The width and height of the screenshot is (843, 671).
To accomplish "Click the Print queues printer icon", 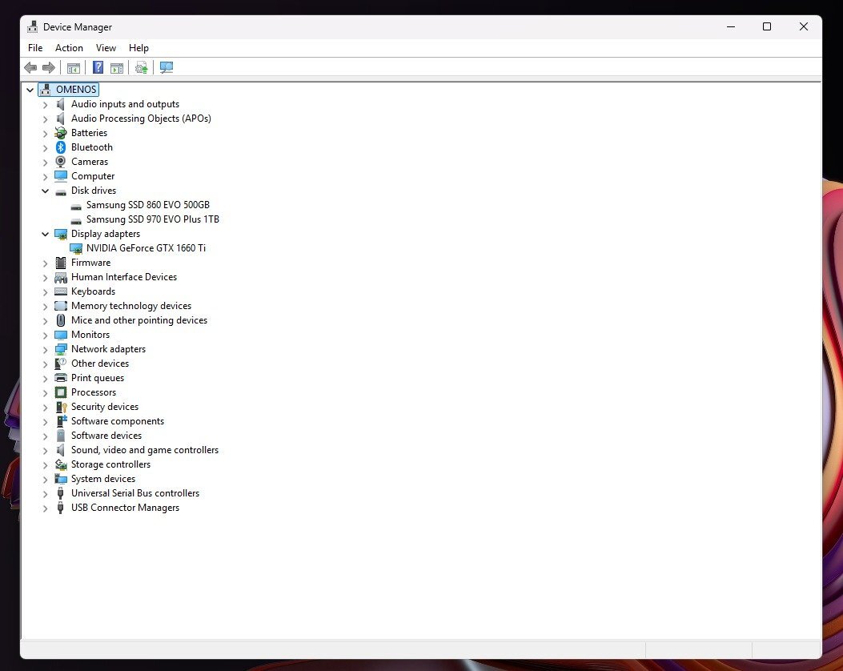I will (61, 378).
